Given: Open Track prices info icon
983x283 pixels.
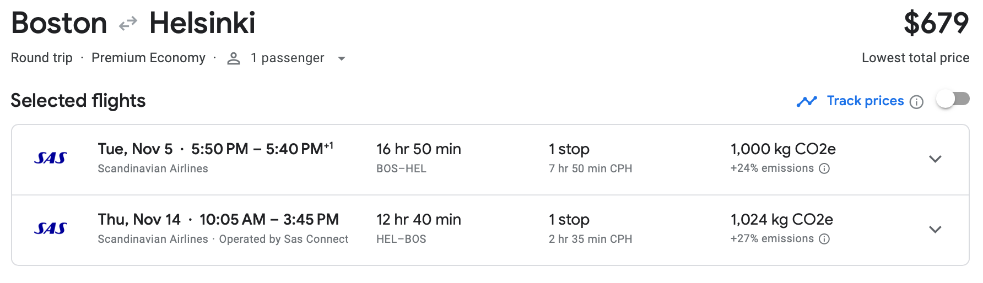Looking at the screenshot, I should pyautogui.click(x=916, y=102).
